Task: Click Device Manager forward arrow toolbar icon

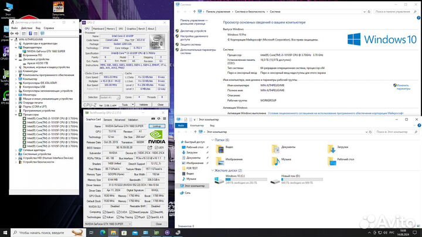Action: click(x=16, y=33)
